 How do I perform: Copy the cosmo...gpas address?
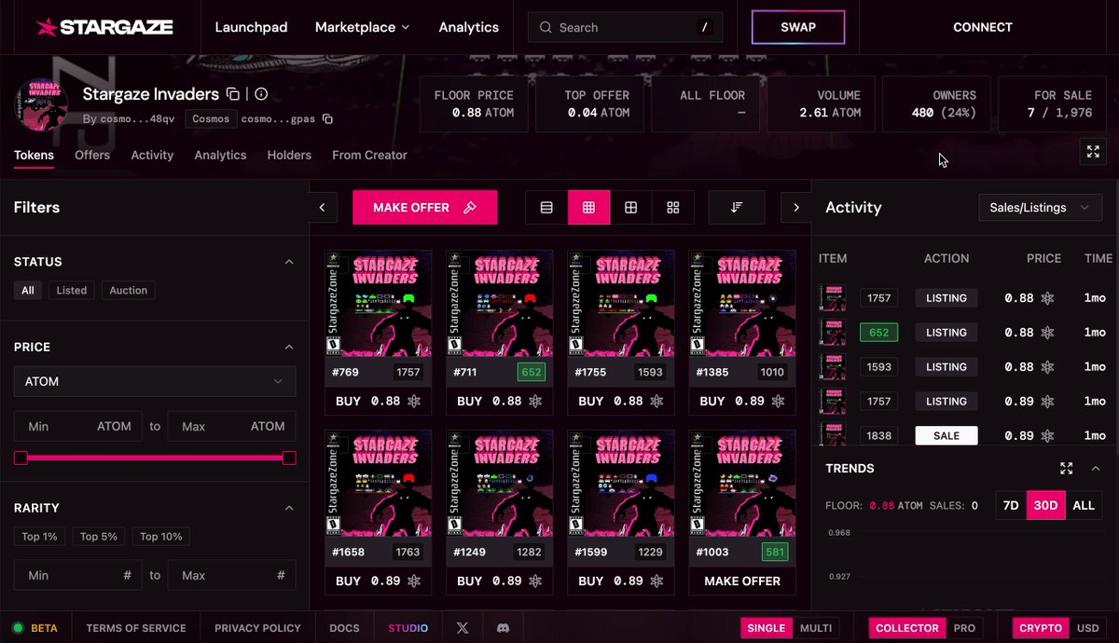(327, 119)
